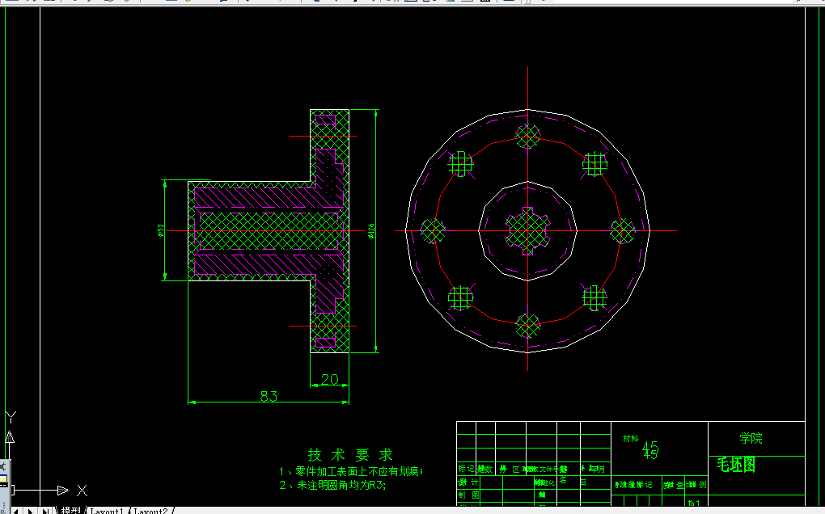Select the 标记 cell in title block
Image resolution: width=825 pixels, height=514 pixels.
pyautogui.click(x=466, y=468)
